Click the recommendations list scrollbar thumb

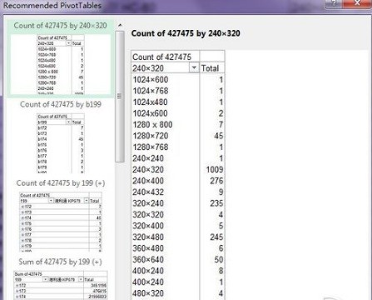120,97
